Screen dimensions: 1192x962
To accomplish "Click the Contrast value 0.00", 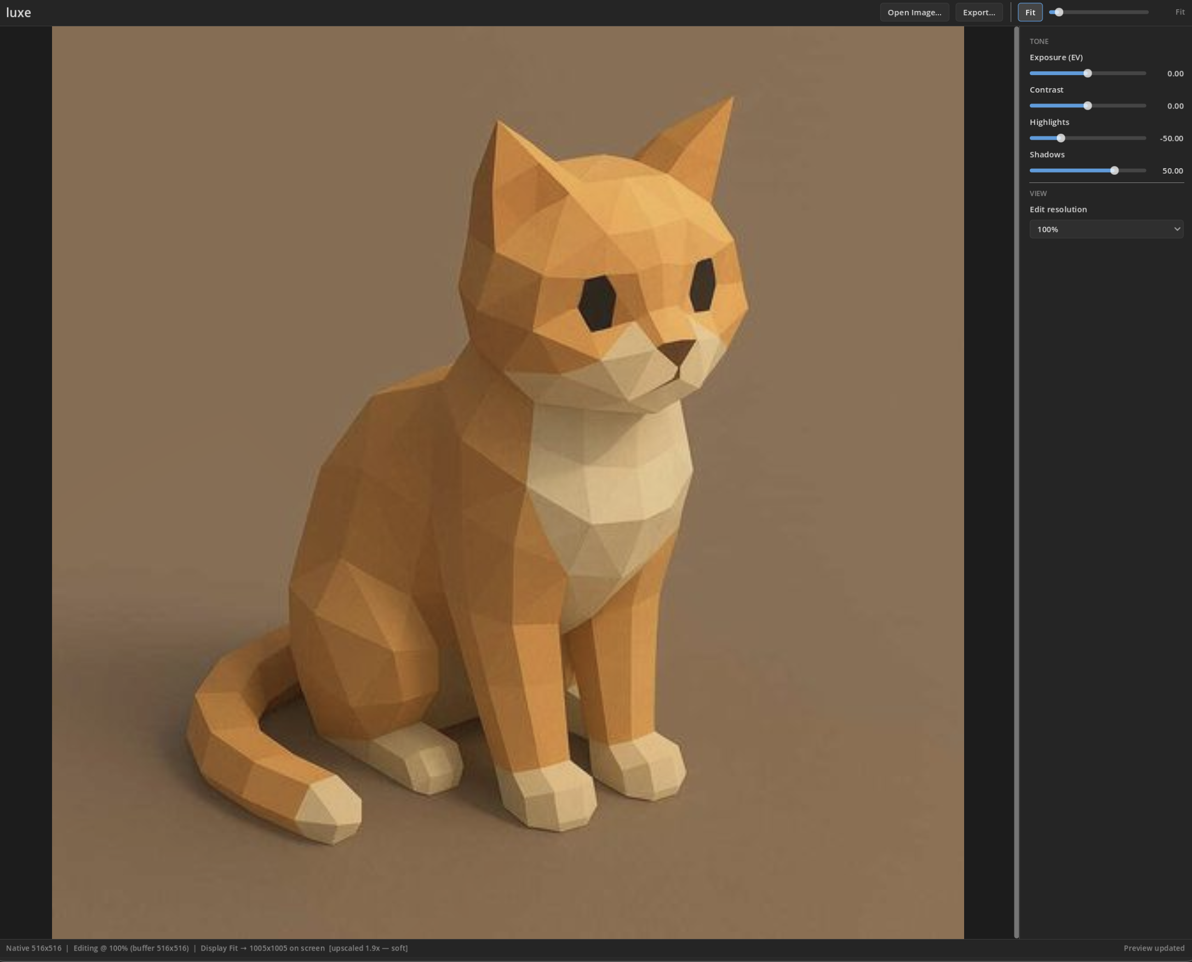I will [x=1175, y=106].
